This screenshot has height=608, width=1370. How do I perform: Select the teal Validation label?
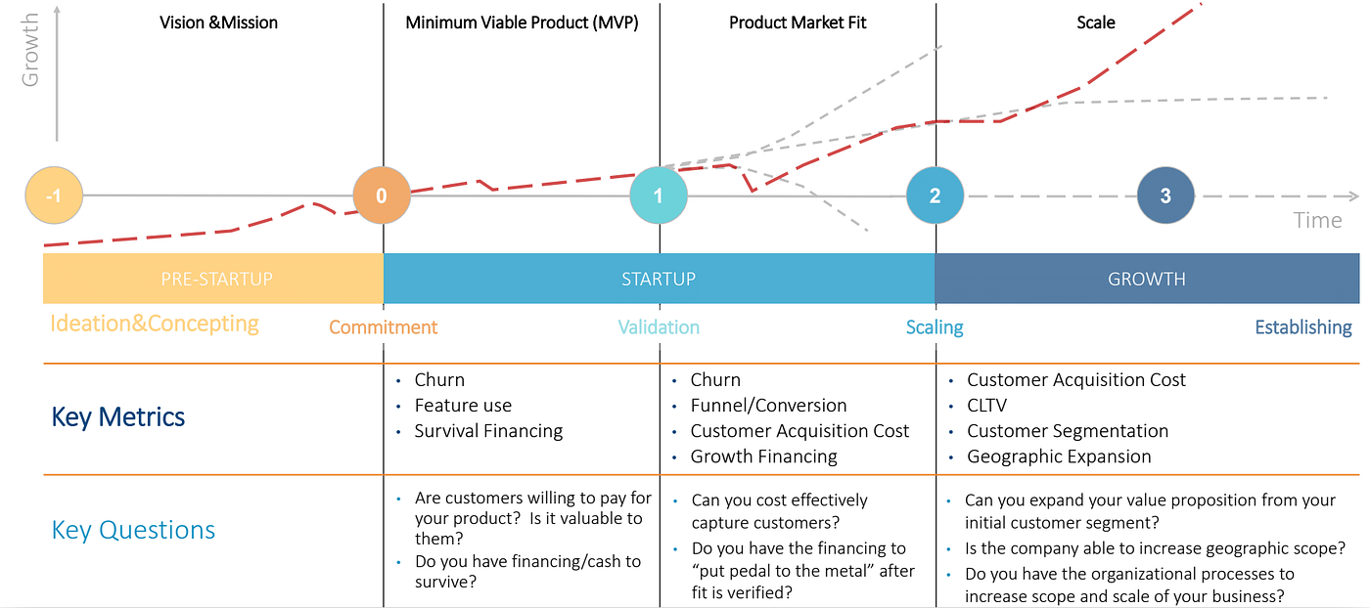click(659, 327)
